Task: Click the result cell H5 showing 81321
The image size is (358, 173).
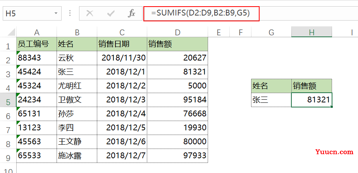Action: click(x=312, y=100)
